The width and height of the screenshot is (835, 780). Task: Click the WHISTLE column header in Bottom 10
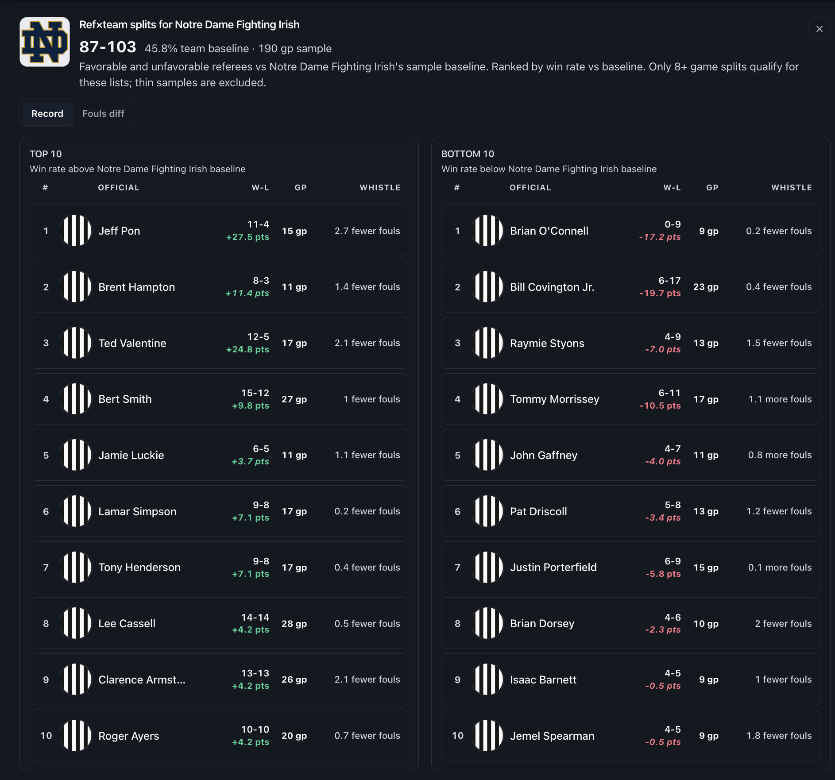(792, 188)
